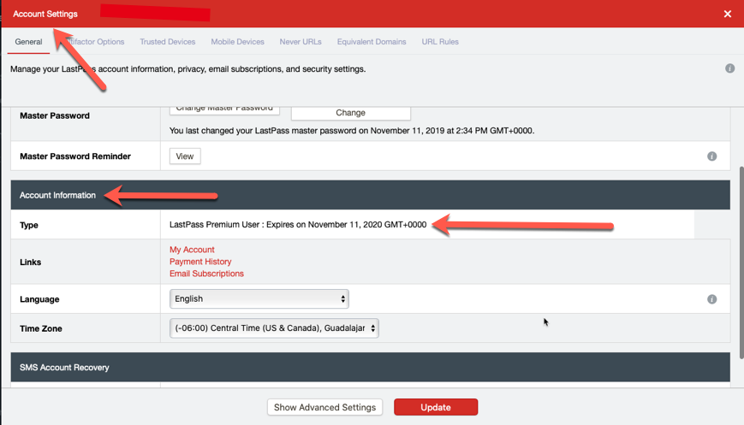Click the Master Password row label
This screenshot has width=744, height=425.
(x=55, y=115)
